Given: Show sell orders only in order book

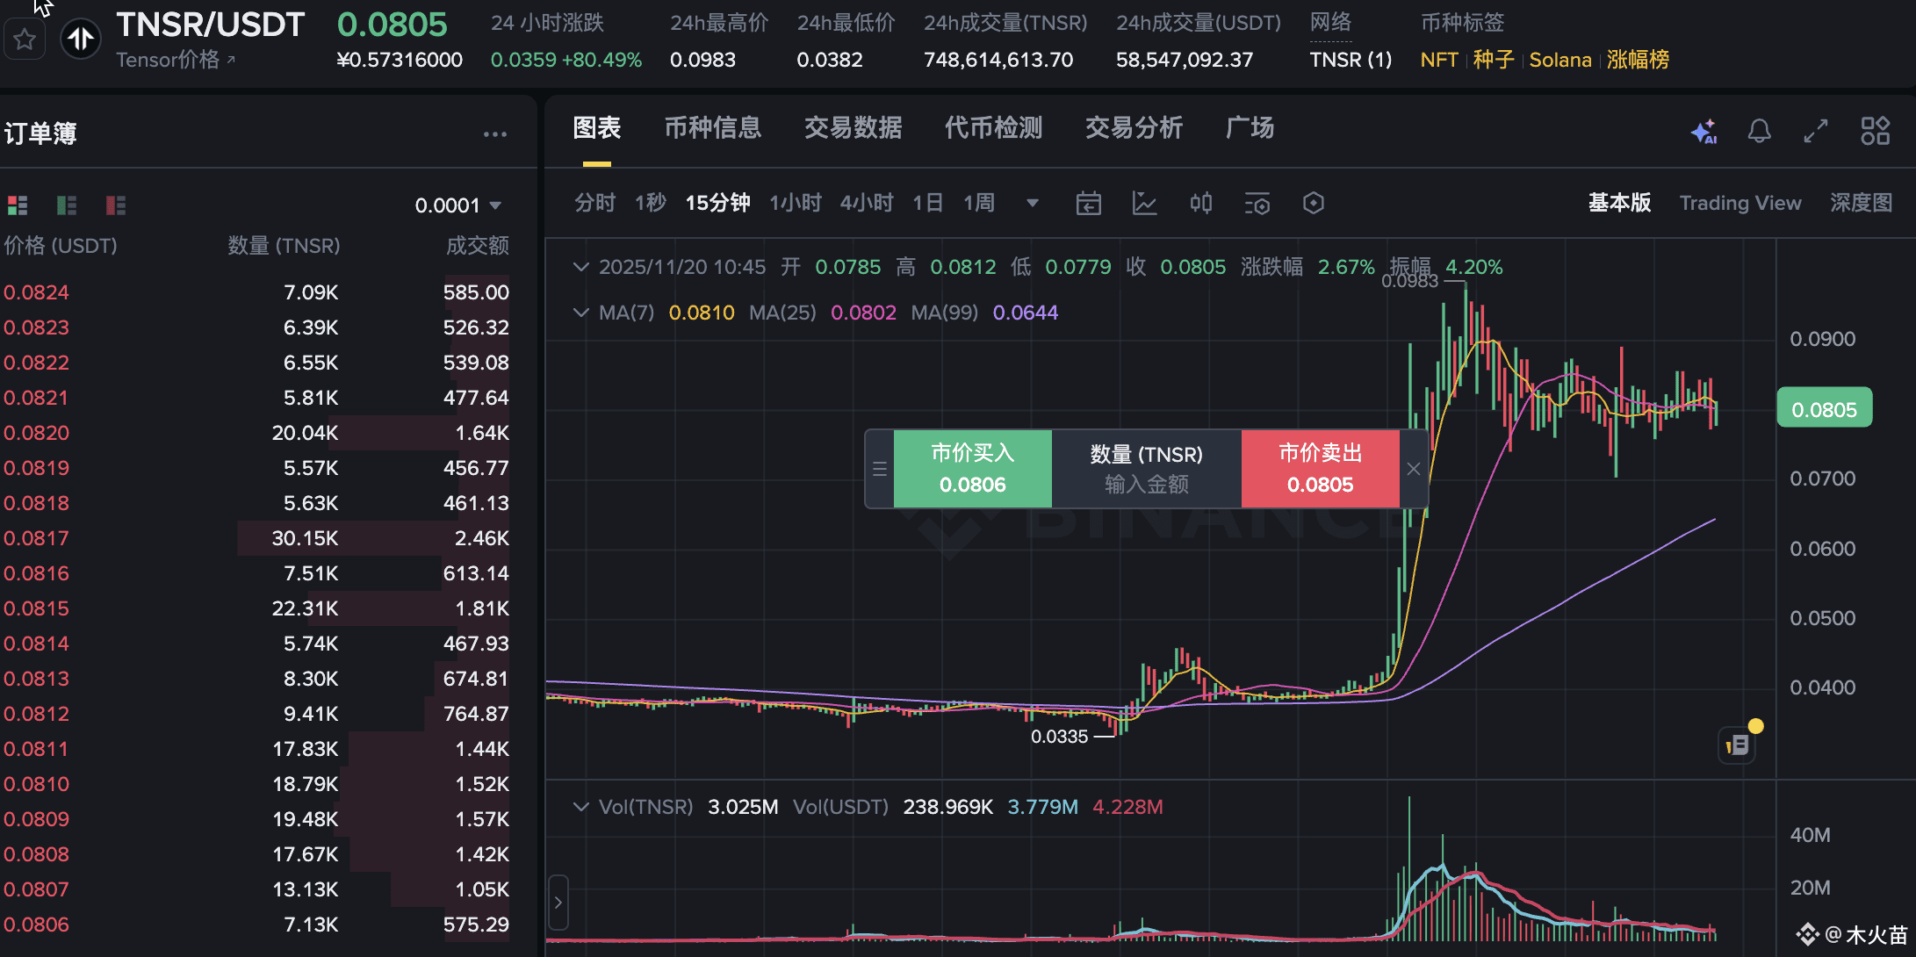Looking at the screenshot, I should [116, 205].
